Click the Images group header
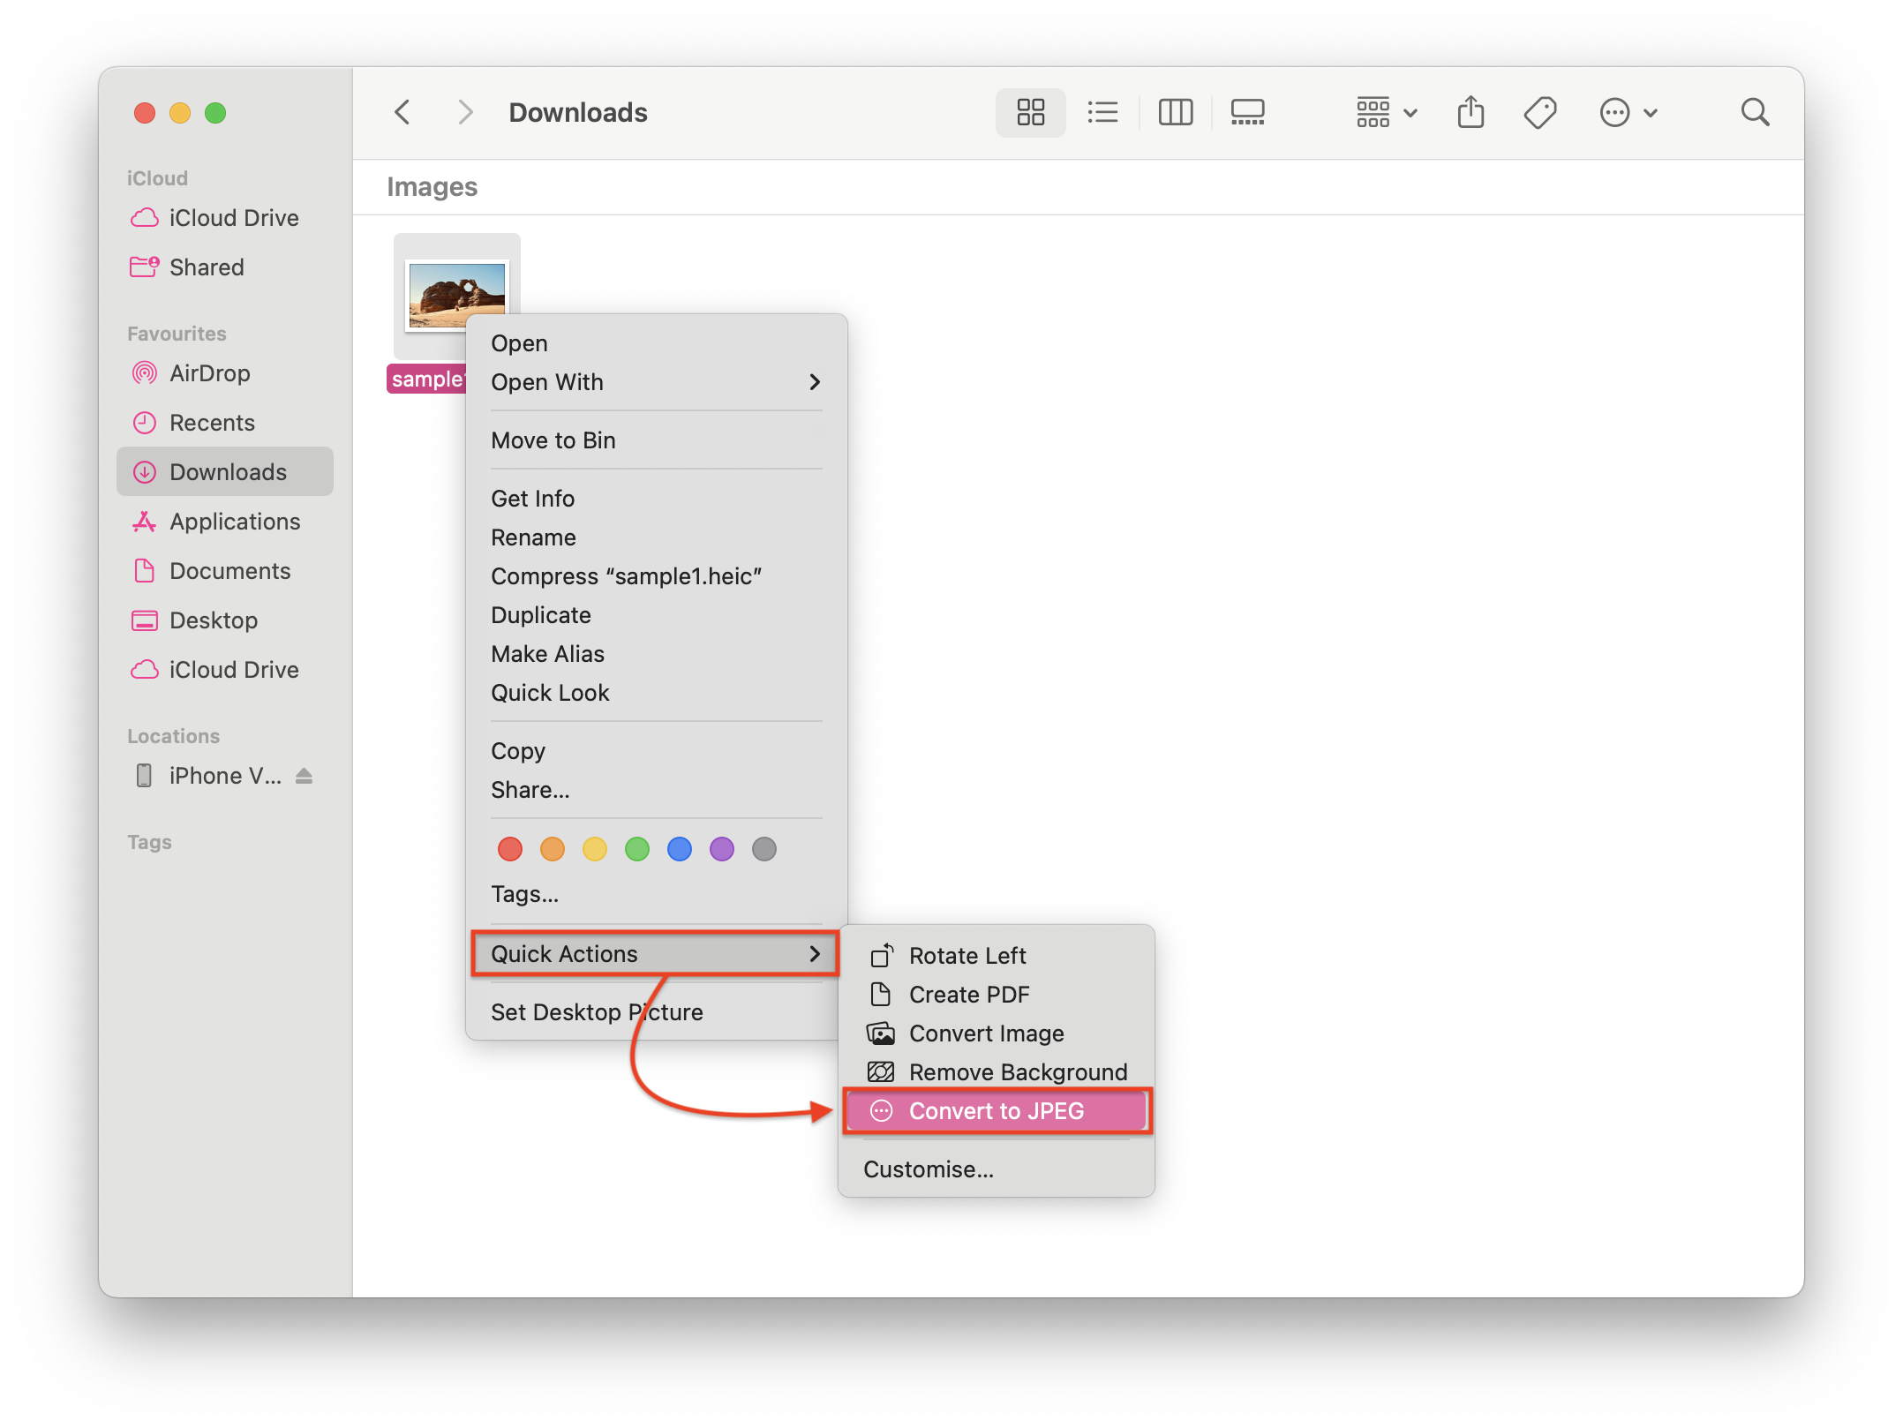This screenshot has width=1903, height=1428. click(432, 187)
